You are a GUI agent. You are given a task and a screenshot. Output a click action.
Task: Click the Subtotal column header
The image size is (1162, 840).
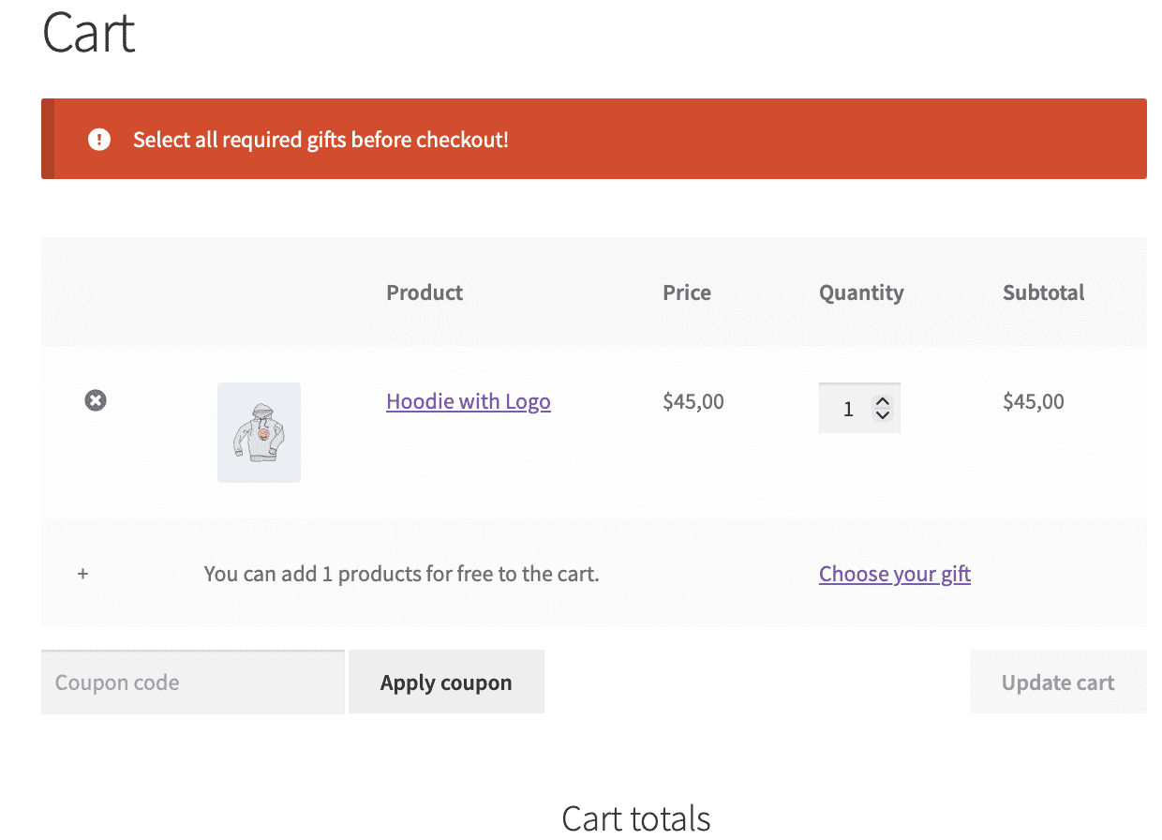point(1043,292)
